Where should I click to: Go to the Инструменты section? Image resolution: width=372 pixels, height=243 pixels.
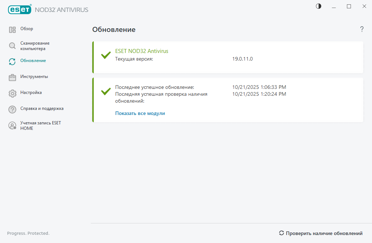point(34,77)
